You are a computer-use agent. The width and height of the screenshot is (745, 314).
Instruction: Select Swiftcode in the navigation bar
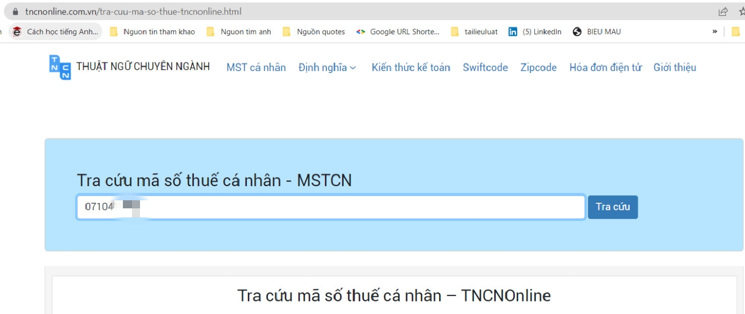485,67
